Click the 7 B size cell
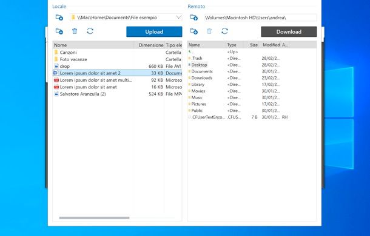Viewport: 370px width, 236px height. [254, 117]
